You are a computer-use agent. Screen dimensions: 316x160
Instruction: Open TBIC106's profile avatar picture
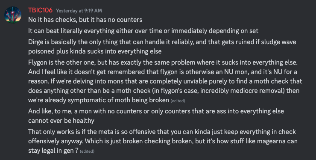13,15
